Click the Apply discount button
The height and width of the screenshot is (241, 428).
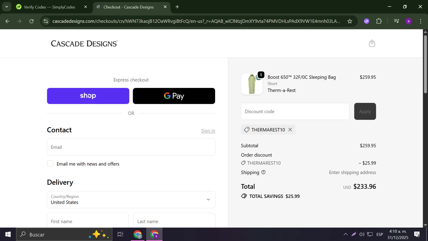pyautogui.click(x=365, y=111)
